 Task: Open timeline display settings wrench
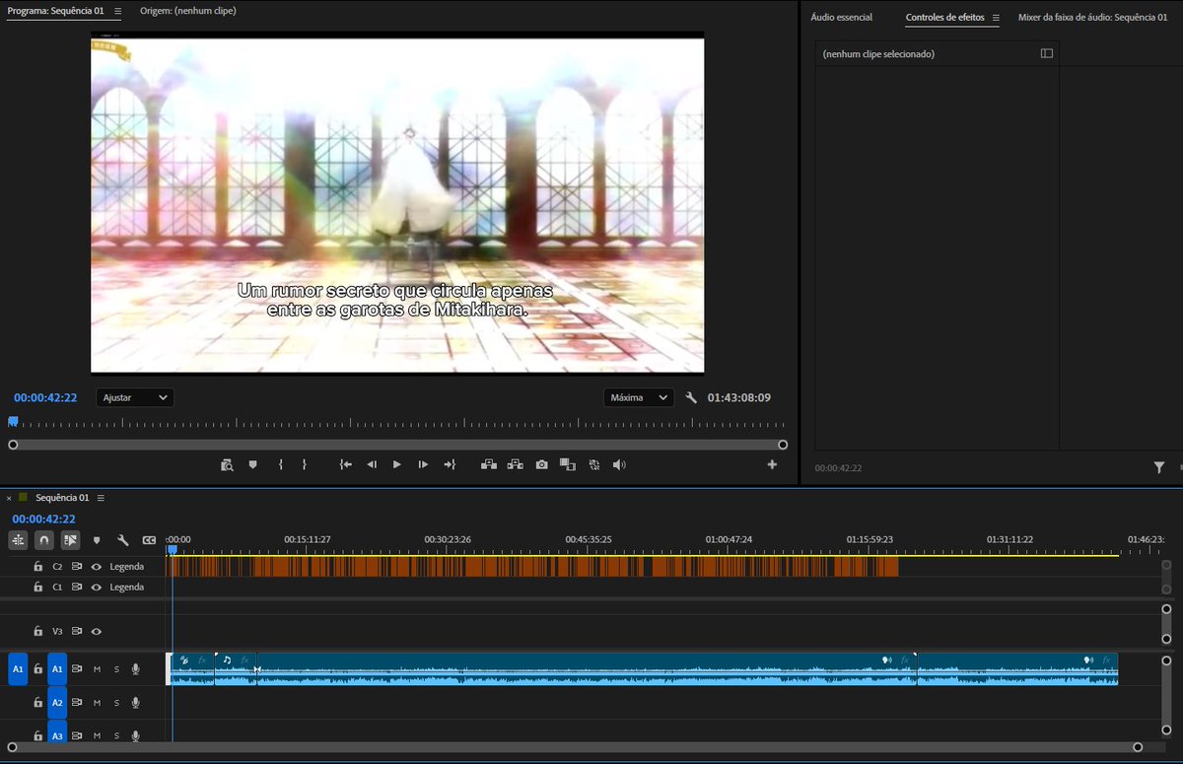coord(123,540)
